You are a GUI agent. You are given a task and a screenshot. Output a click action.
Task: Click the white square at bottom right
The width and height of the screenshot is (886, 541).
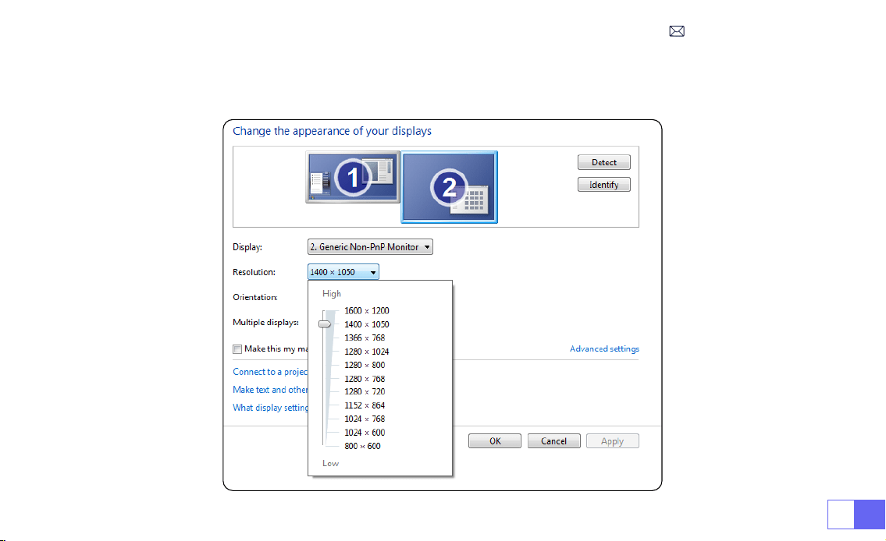click(841, 514)
